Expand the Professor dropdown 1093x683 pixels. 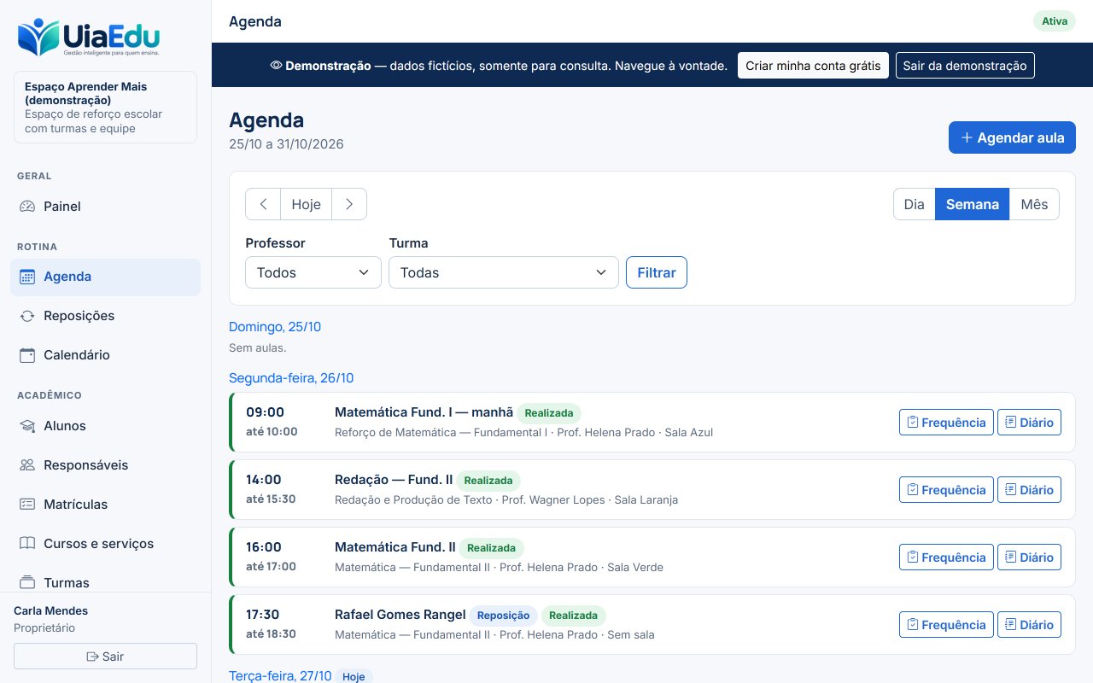313,272
